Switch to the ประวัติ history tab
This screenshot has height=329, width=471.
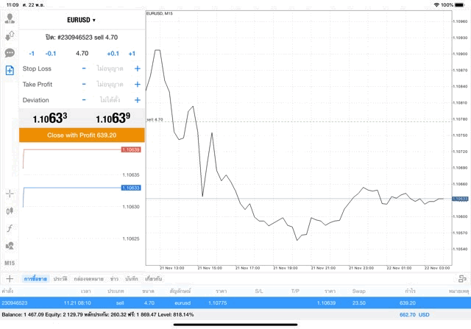point(60,279)
